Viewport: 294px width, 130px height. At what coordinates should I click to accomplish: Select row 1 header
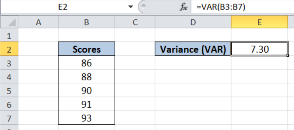tap(9, 35)
